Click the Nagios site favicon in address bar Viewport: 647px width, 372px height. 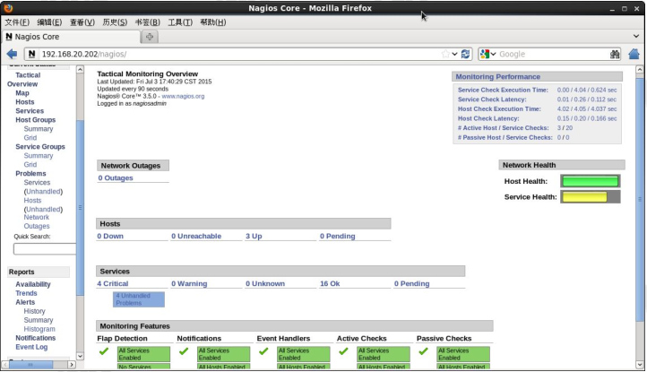[31, 54]
